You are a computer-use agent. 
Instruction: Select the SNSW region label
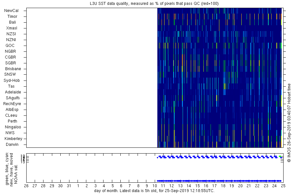pyautogui.click(x=10, y=74)
